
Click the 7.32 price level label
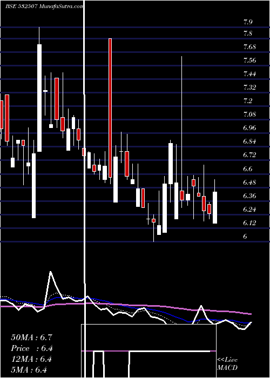249,87
